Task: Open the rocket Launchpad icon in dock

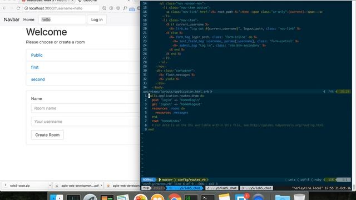Action: pyautogui.click(x=90, y=197)
